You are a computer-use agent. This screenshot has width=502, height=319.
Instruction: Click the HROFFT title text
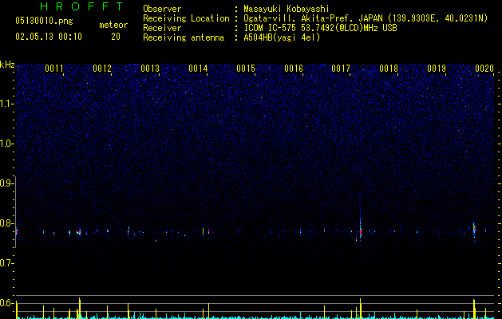click(81, 6)
